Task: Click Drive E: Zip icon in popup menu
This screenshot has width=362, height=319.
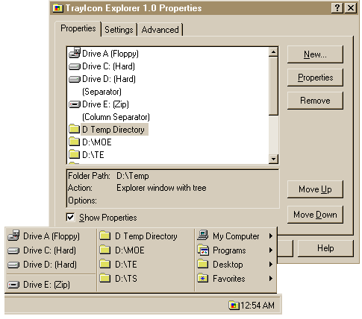Action: (x=13, y=285)
